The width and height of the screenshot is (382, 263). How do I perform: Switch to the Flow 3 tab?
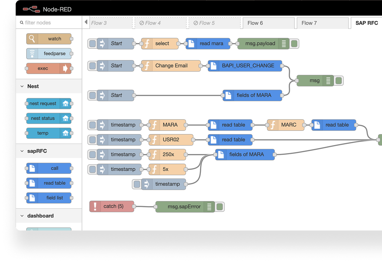[111, 23]
